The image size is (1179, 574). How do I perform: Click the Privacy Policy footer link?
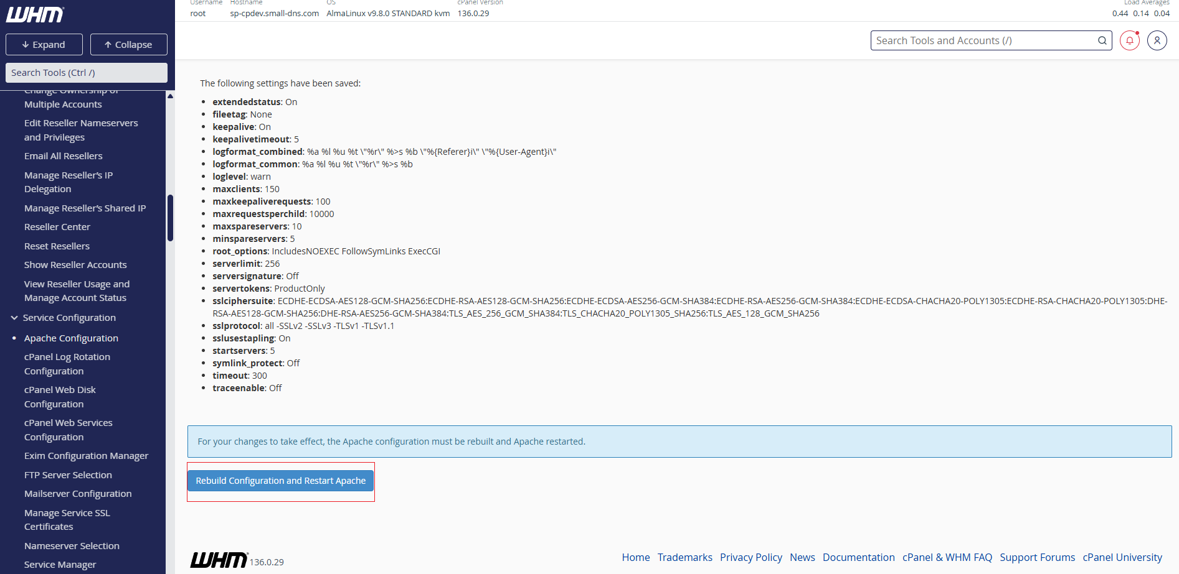pos(750,557)
